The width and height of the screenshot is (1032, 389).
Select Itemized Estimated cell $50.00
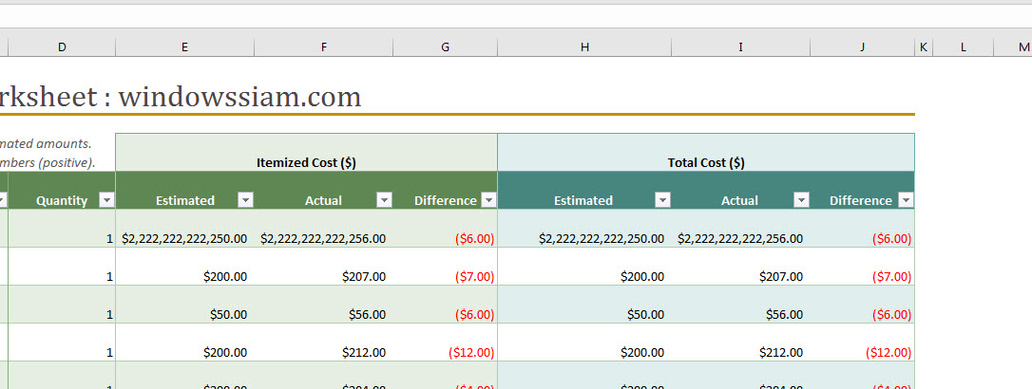(185, 305)
